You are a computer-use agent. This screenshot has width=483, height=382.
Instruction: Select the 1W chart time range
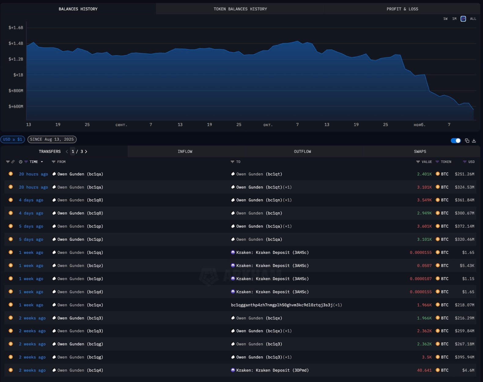pyautogui.click(x=445, y=19)
